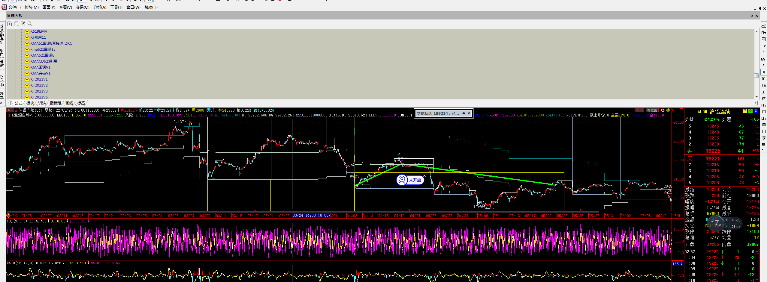
Task: Click the yellow 下 icon beside 沪铝连续
Action: click(744, 111)
